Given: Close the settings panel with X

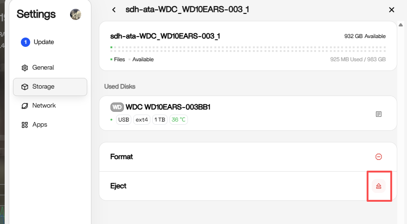Looking at the screenshot, I should (392, 10).
